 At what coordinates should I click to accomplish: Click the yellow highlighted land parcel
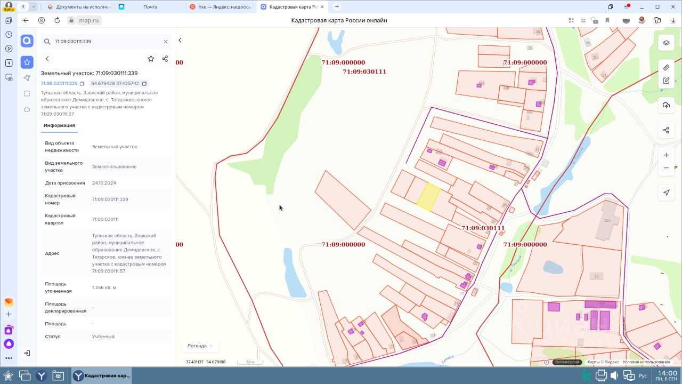(x=428, y=197)
